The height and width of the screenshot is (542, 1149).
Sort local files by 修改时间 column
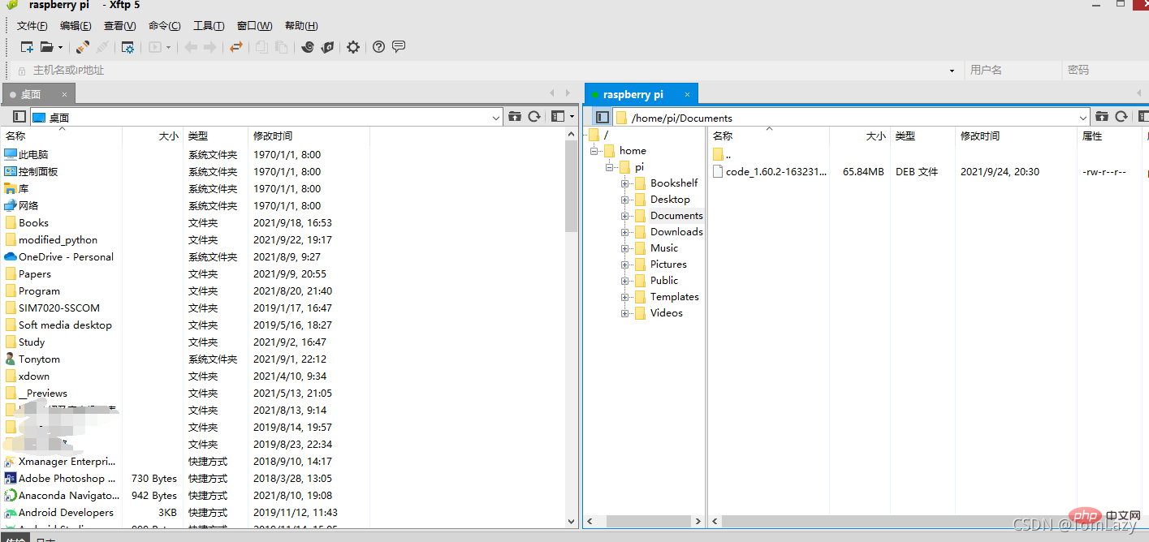pyautogui.click(x=273, y=136)
